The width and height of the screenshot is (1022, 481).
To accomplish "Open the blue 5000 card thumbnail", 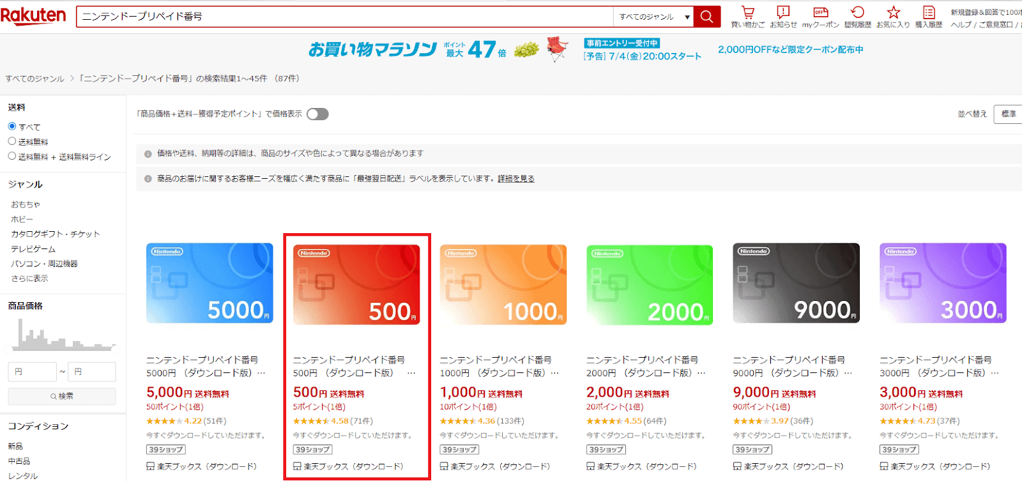I will click(210, 283).
